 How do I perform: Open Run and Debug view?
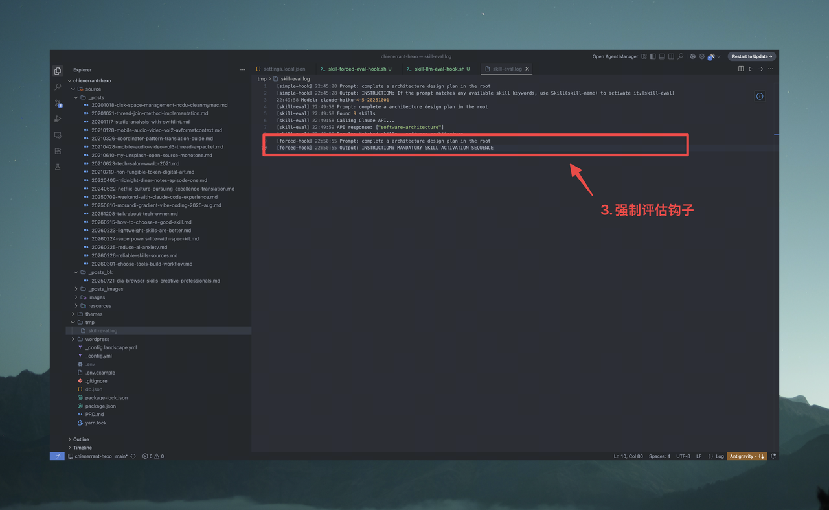pyautogui.click(x=58, y=119)
